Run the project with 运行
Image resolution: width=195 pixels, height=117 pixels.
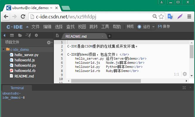[144, 27]
